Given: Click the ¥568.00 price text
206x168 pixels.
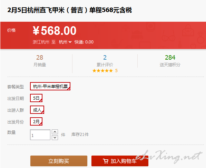Looking at the screenshot, I should click(55, 31).
